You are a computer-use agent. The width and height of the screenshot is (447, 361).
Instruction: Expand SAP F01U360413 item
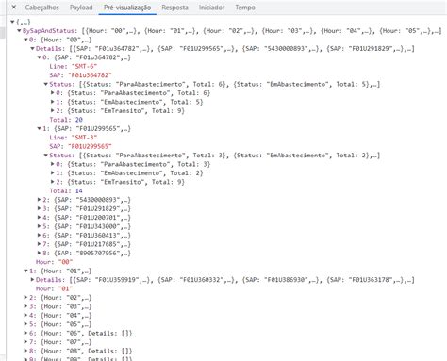(x=40, y=235)
